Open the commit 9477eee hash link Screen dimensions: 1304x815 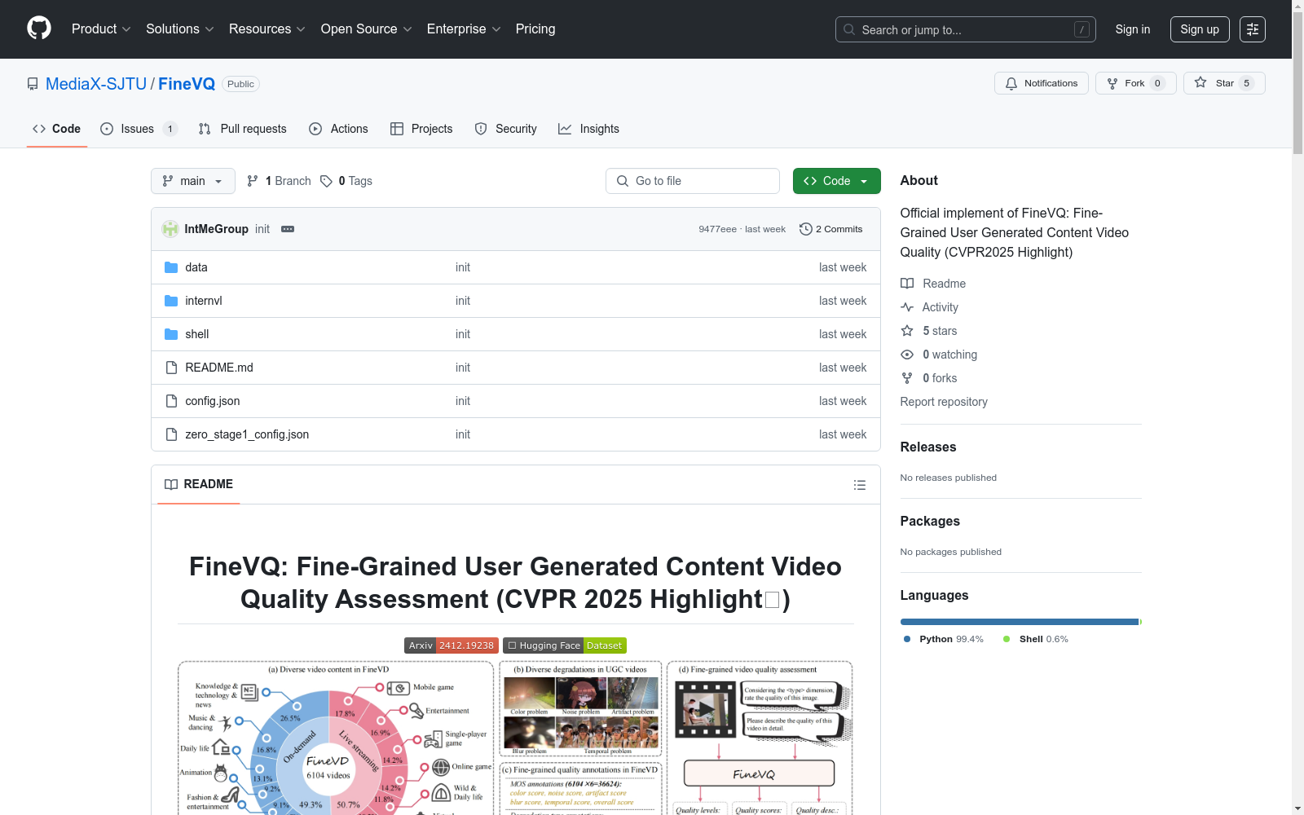click(717, 229)
